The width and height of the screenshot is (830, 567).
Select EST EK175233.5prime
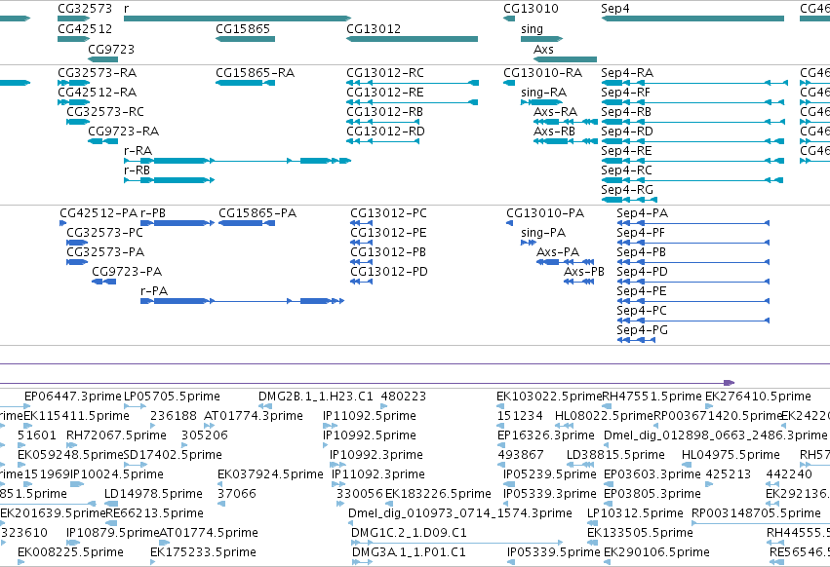coord(203,552)
